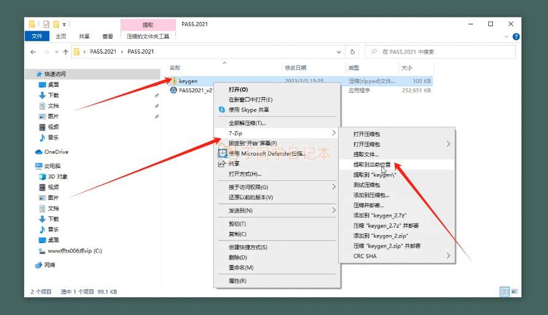Viewport: 548px width, 315px height.
Task: Open the address bar history dropdown
Action: [339, 52]
